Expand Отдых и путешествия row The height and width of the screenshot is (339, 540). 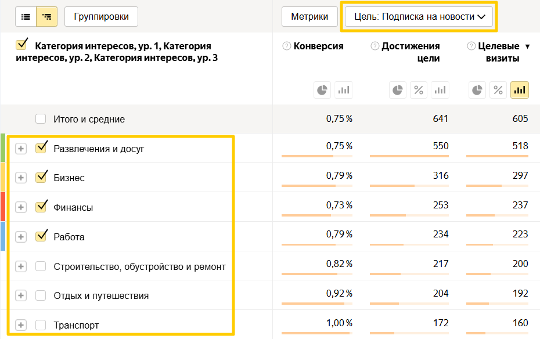[x=21, y=295]
